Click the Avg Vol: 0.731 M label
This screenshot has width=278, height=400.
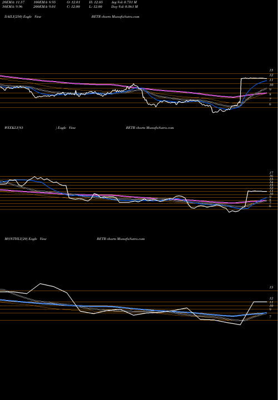coord(124,2)
